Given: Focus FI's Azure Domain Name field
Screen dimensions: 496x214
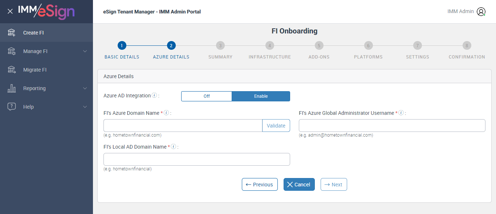Looking at the screenshot, I should coord(183,125).
